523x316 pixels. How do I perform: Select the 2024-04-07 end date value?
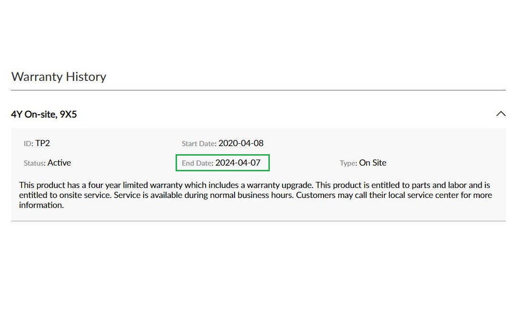tap(238, 163)
